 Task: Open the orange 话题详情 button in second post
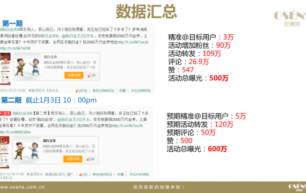pyautogui.click(x=73, y=159)
